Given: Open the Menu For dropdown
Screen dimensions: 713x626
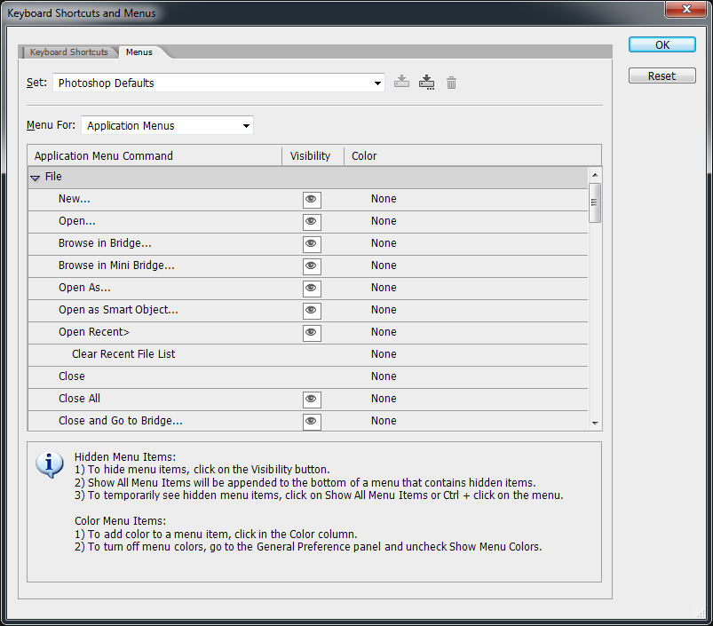Looking at the screenshot, I should click(167, 125).
